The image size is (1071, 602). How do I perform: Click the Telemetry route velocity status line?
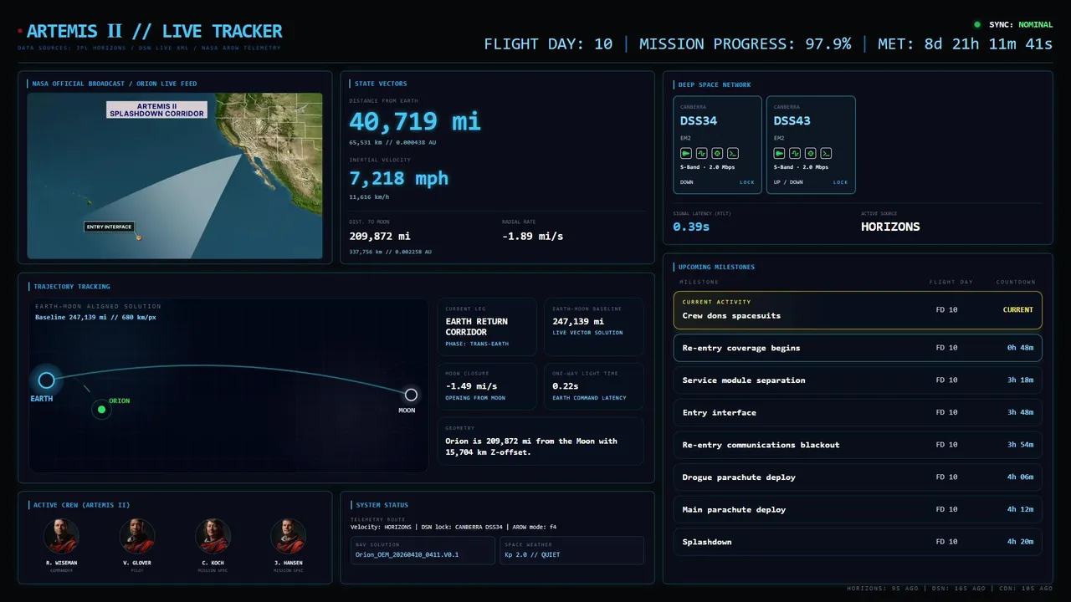point(453,527)
